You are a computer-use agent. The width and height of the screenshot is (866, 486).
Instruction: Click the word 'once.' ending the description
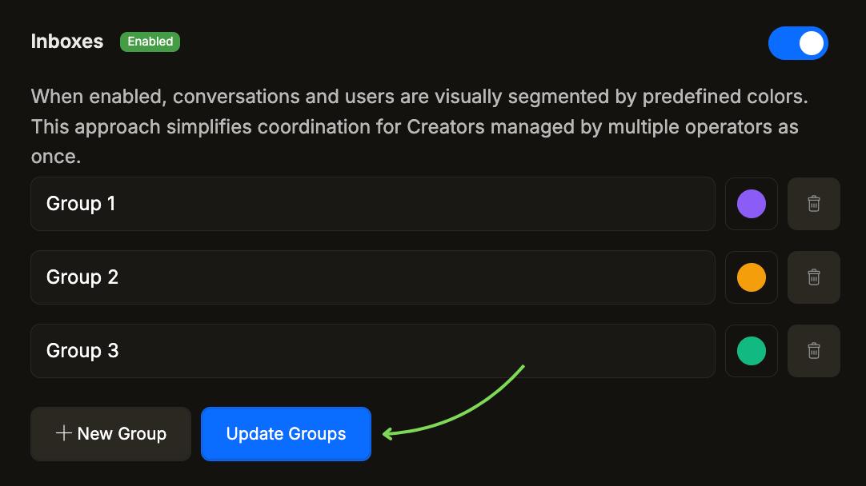tap(56, 157)
